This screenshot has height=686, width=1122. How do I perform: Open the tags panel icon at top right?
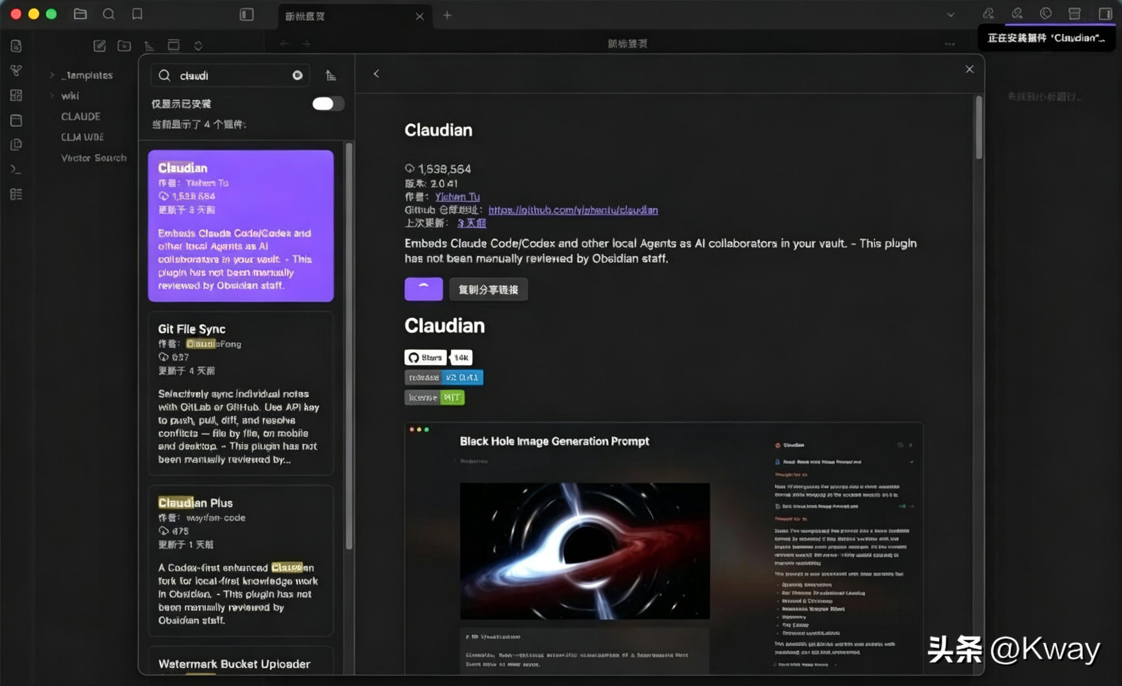(x=1045, y=14)
